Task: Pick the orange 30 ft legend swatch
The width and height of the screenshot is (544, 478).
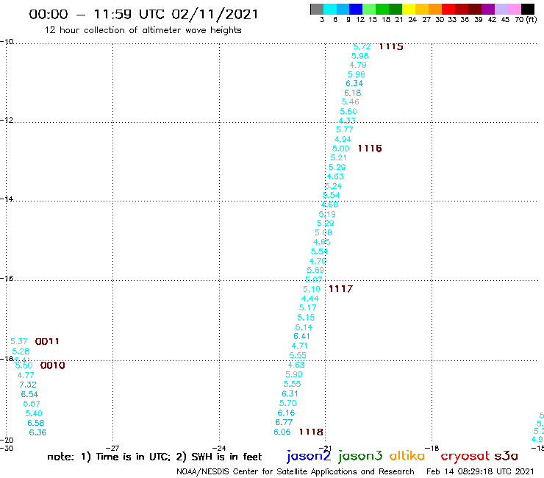Action: [435, 9]
